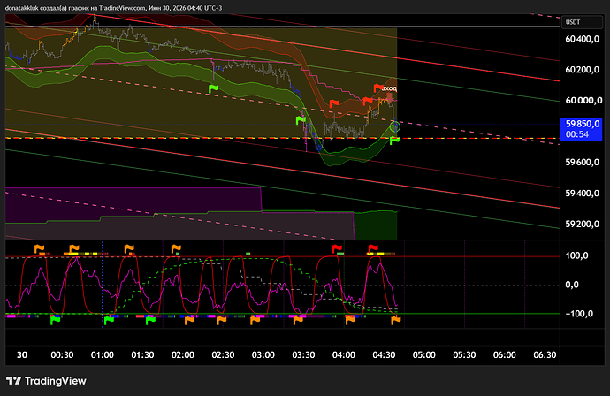This screenshot has width=610, height=396.
Task: Click the TradingView logo
Action: [x=46, y=381]
